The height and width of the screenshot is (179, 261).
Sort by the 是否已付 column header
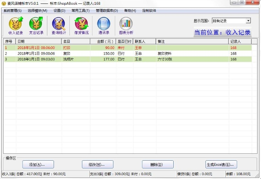[125, 41]
